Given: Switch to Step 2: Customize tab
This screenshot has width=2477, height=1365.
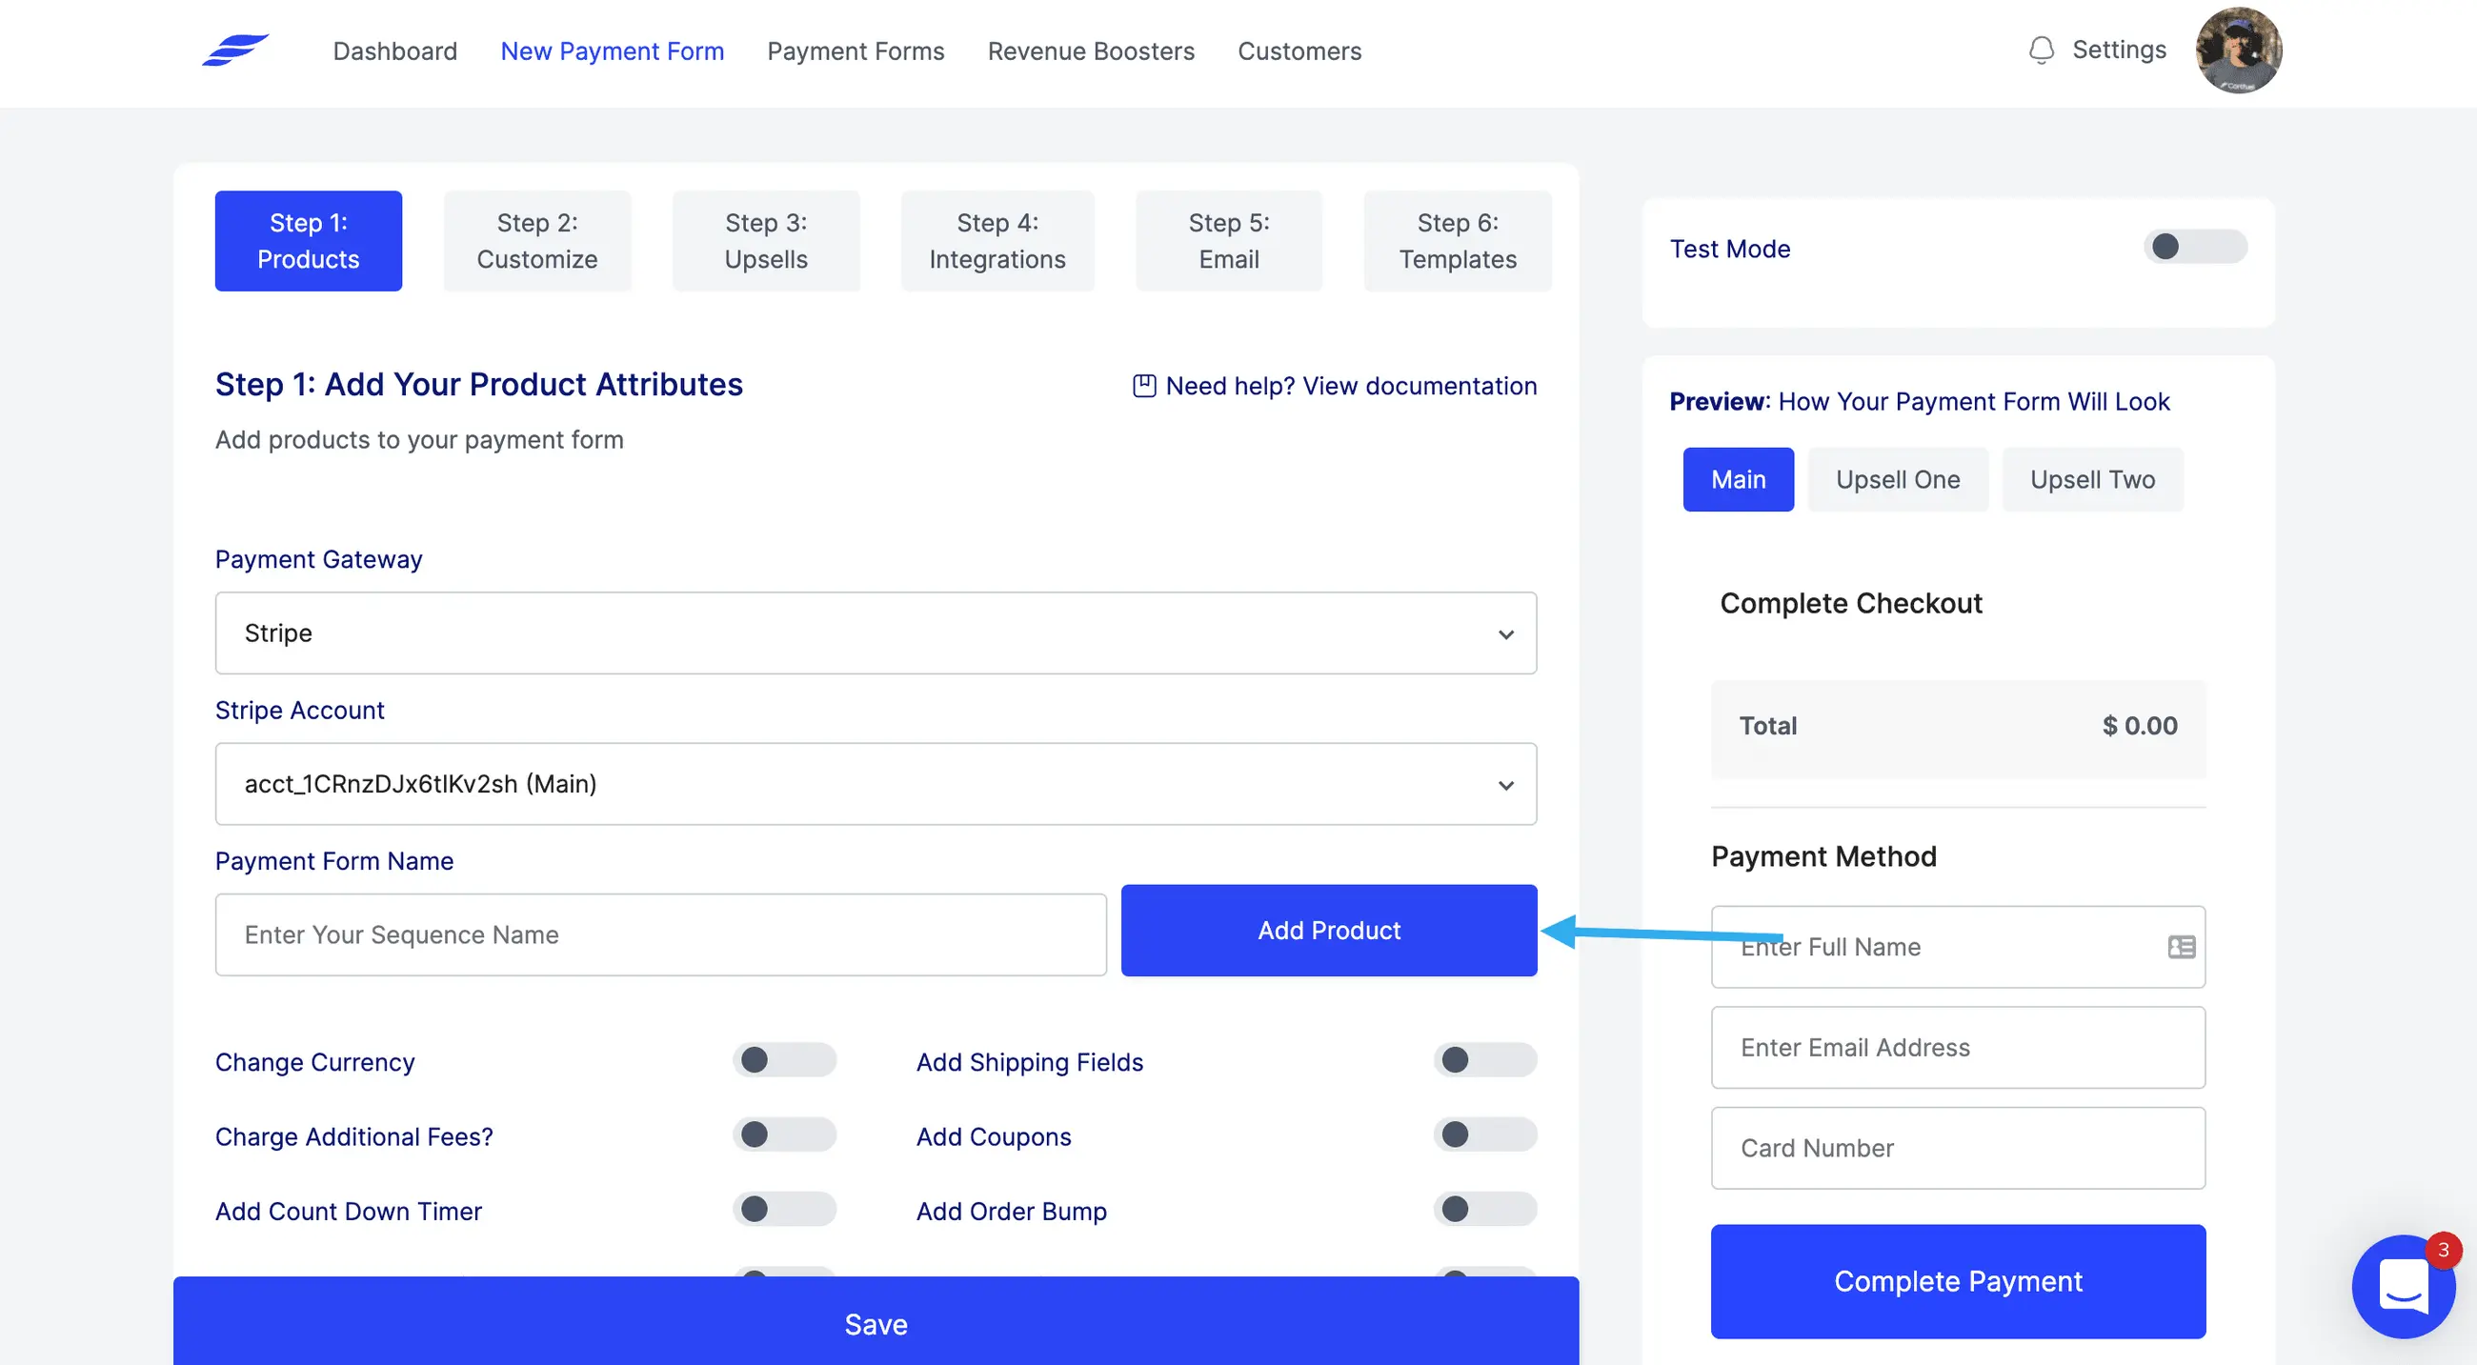Looking at the screenshot, I should pyautogui.click(x=537, y=241).
